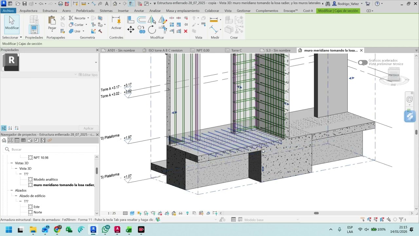Click the red X Suprimir icon
Viewport: 419px width, 236px height.
(x=186, y=31)
